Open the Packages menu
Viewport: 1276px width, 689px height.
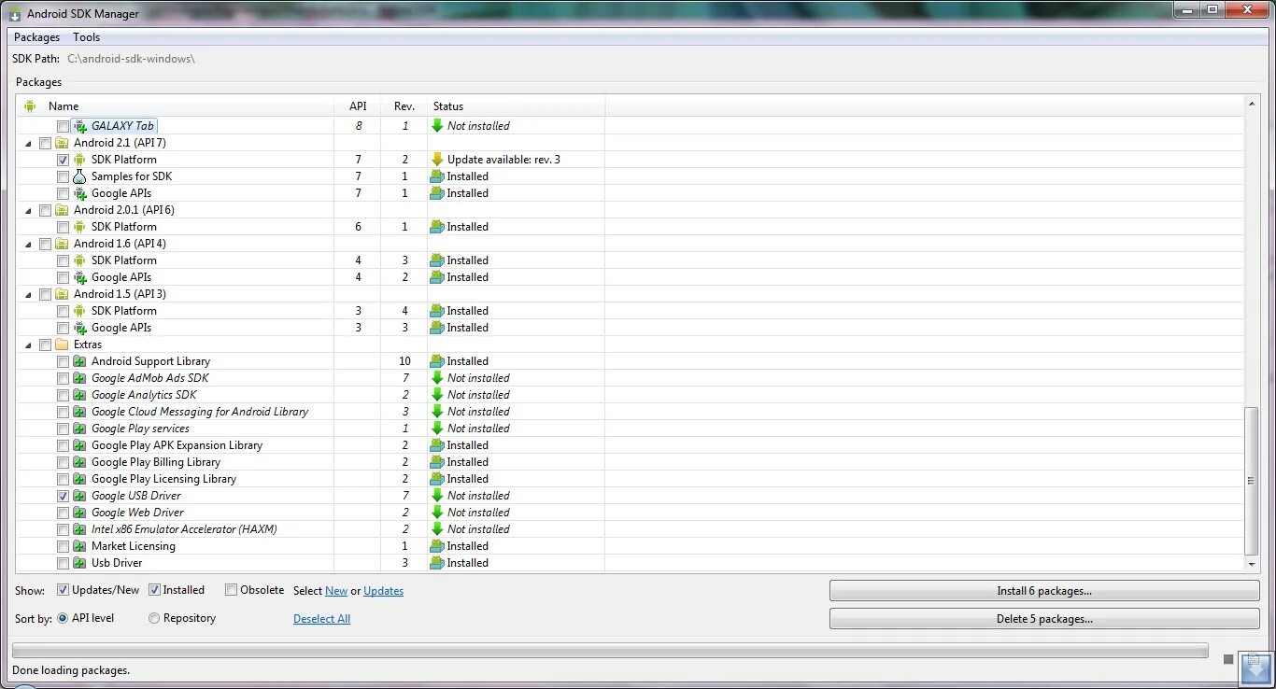[x=36, y=37]
